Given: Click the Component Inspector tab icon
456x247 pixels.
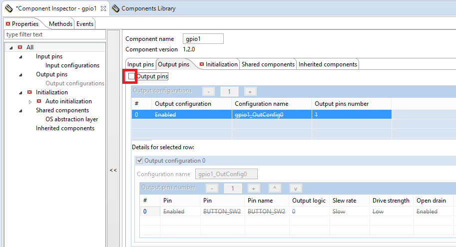Looking at the screenshot, I should [x=8, y=8].
